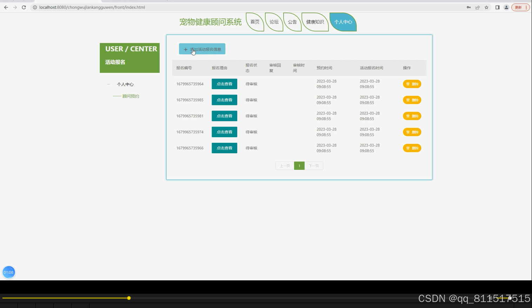Click the 活动报名时间 column header
The height and width of the screenshot is (308, 532).
tap(371, 68)
